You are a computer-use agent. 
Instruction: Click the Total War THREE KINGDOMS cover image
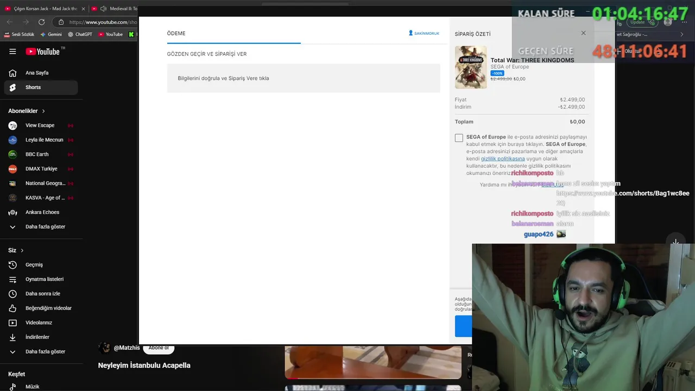[471, 67]
